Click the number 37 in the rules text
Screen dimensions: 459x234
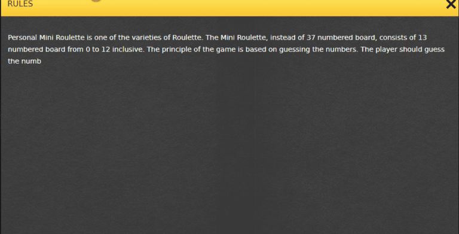coord(311,38)
